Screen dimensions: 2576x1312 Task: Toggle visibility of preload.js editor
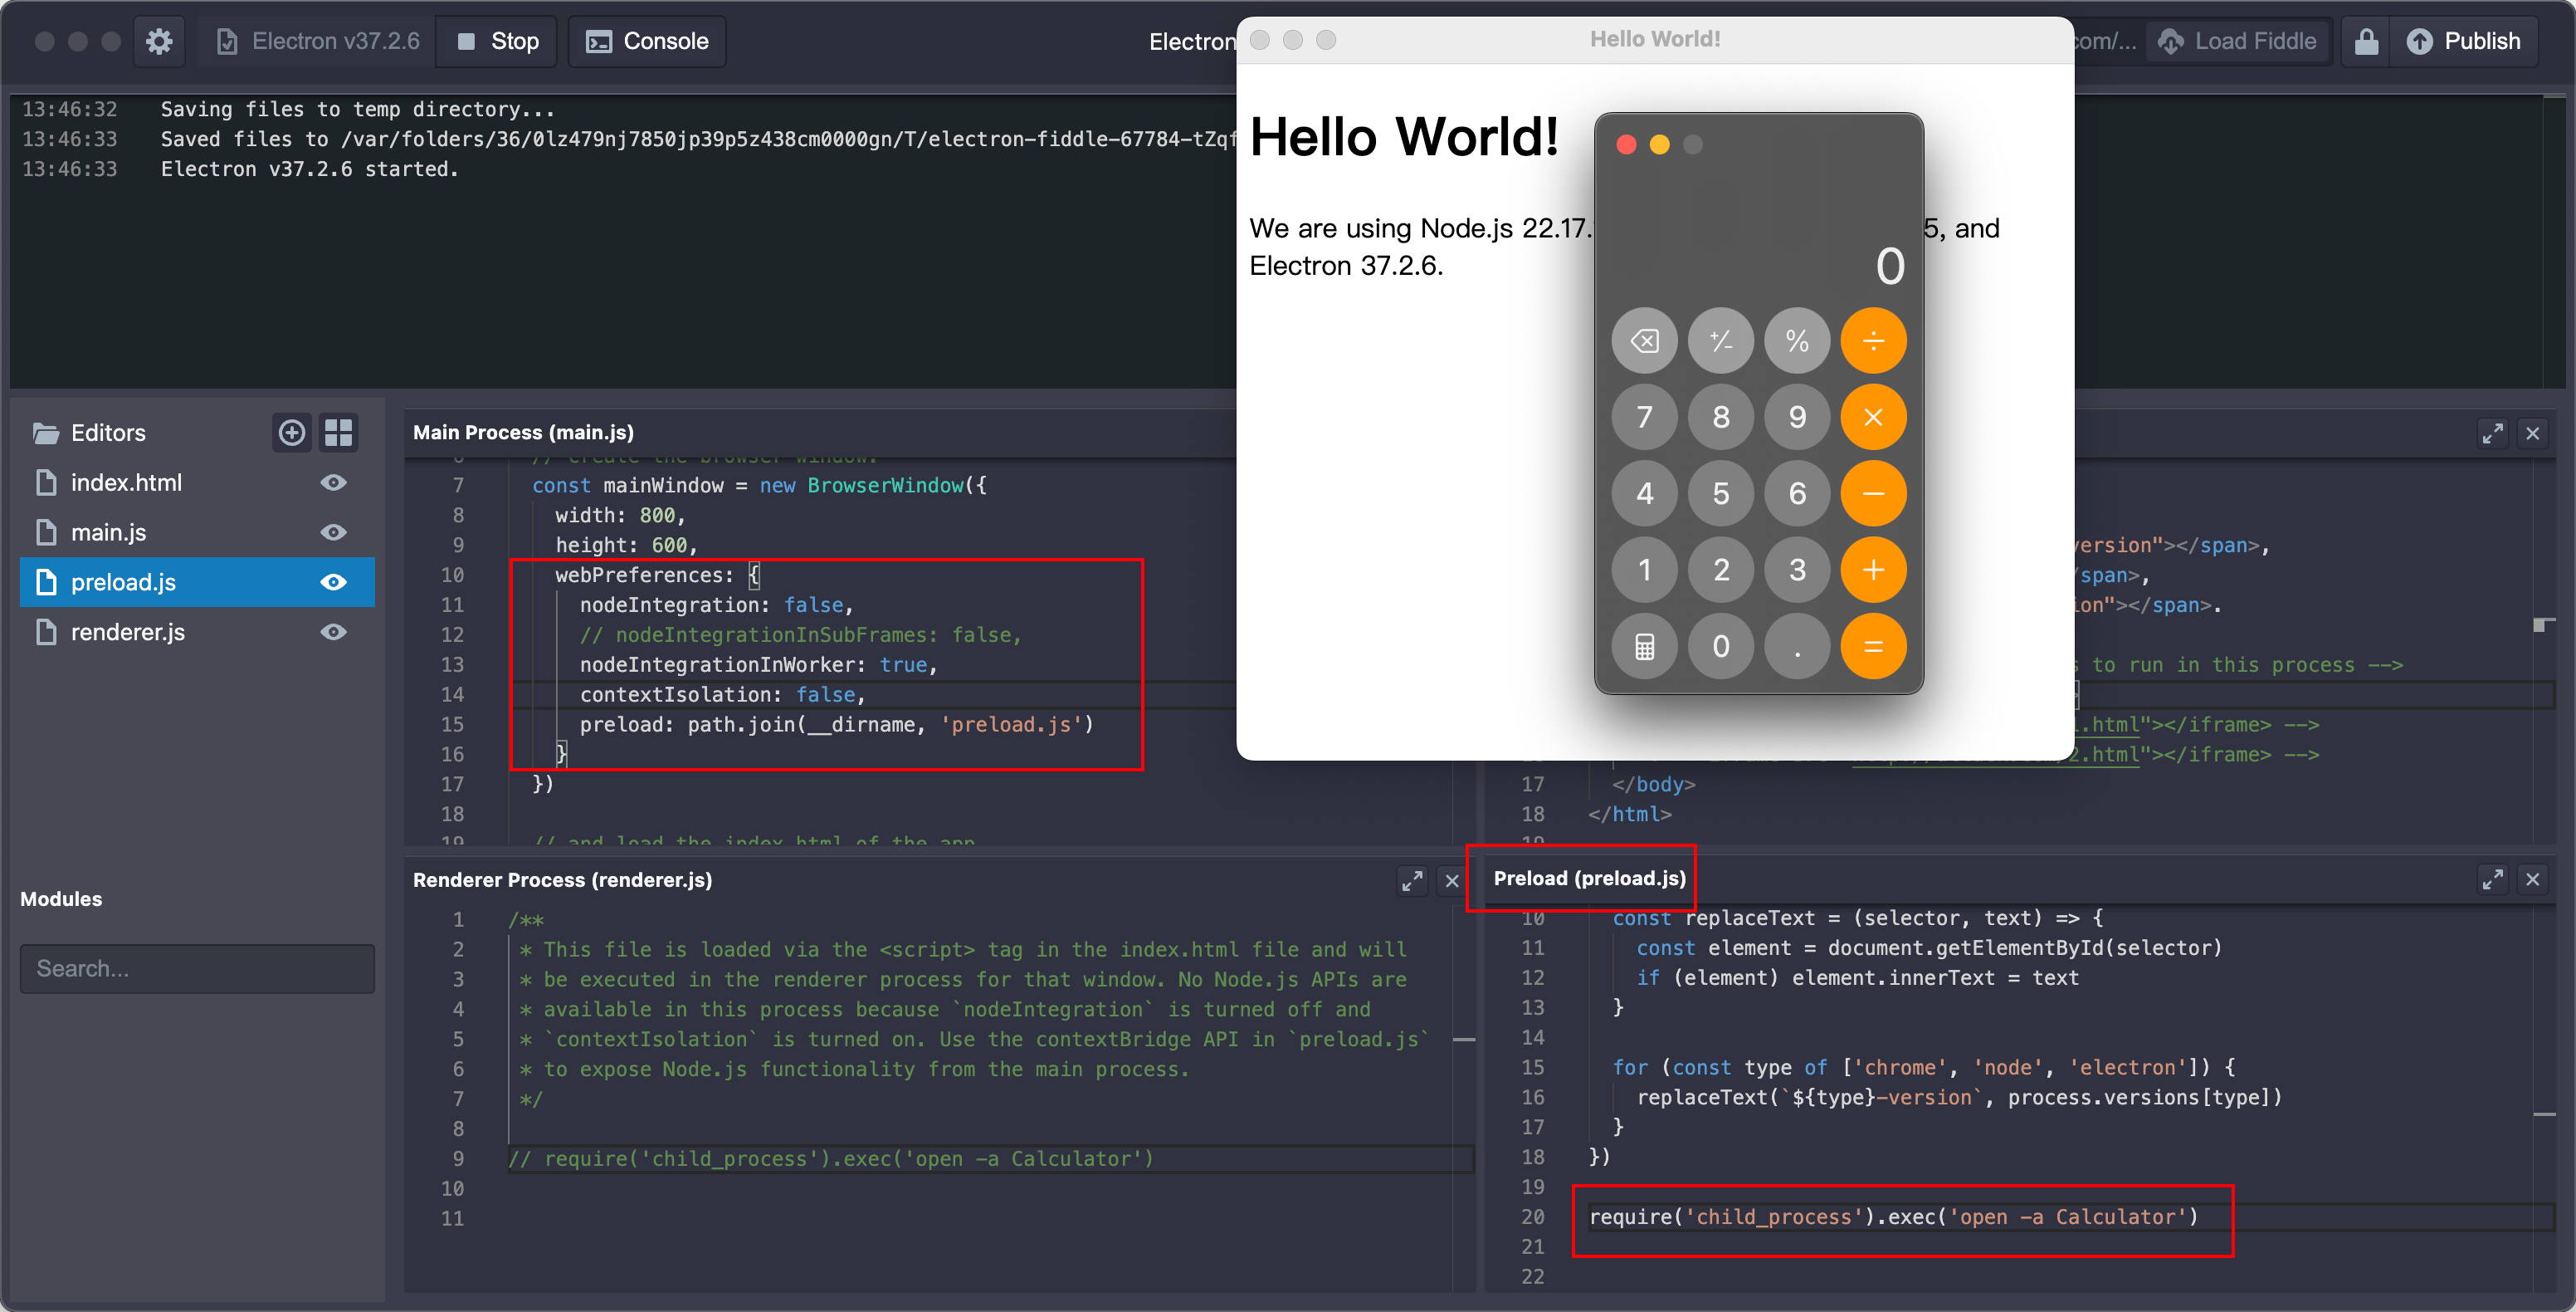click(334, 582)
